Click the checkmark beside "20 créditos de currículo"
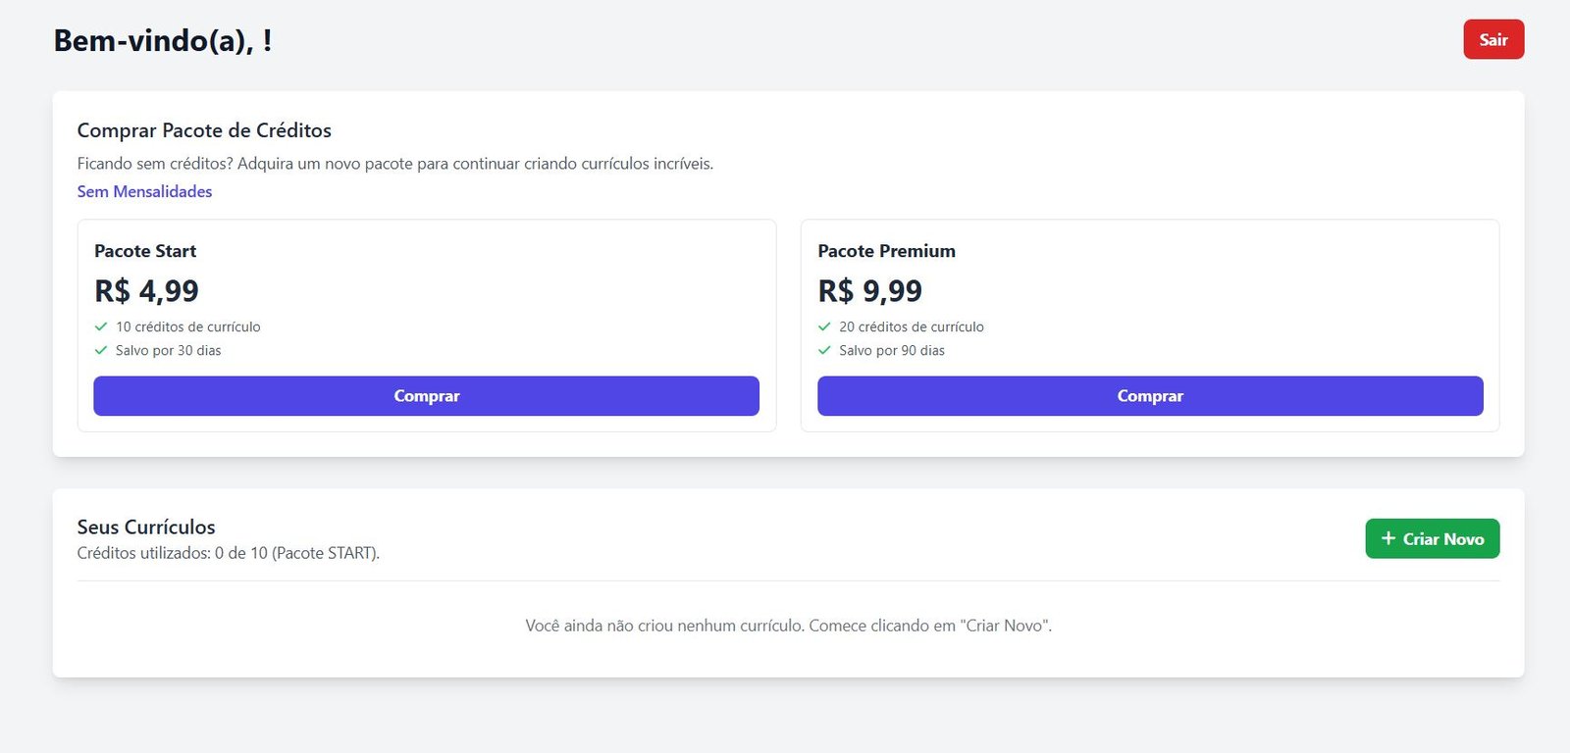Image resolution: width=1570 pixels, height=753 pixels. click(824, 326)
